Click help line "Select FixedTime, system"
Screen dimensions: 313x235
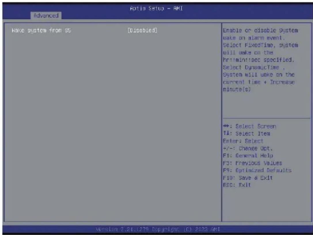pyautogui.click(x=261, y=45)
